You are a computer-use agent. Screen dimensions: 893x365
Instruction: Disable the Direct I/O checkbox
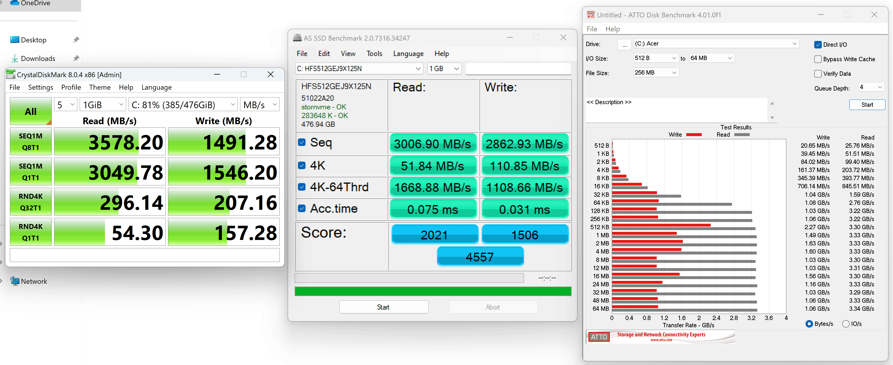click(x=818, y=45)
